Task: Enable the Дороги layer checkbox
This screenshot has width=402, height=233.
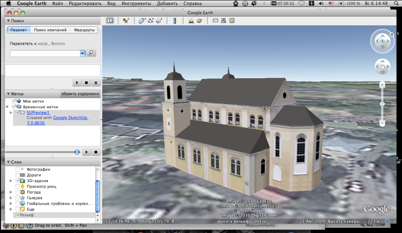Action: [x=18, y=175]
